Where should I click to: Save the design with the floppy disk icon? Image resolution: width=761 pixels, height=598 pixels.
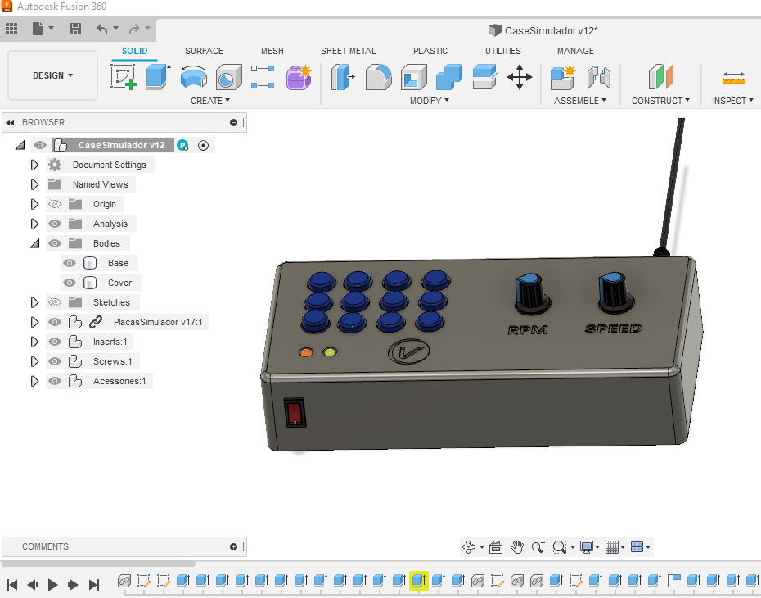[75, 29]
